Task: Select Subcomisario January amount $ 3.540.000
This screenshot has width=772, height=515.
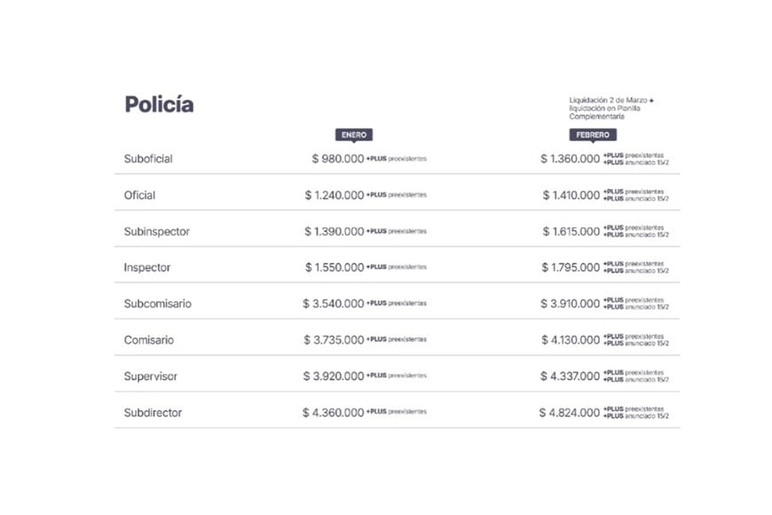Action: pos(334,304)
